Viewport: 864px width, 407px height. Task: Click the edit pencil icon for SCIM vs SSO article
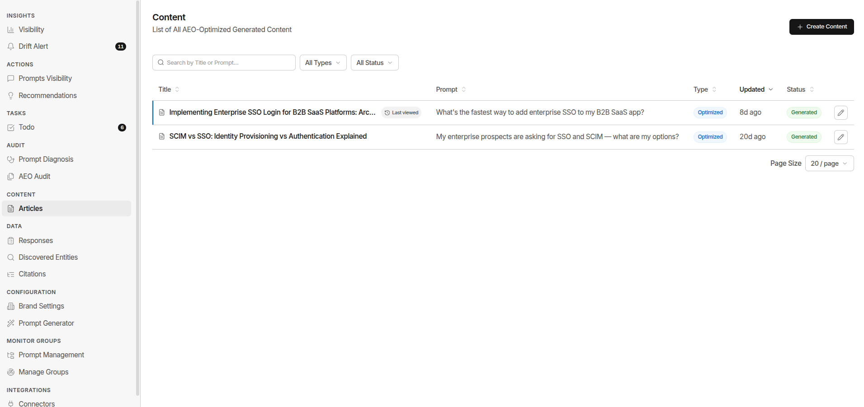[840, 137]
